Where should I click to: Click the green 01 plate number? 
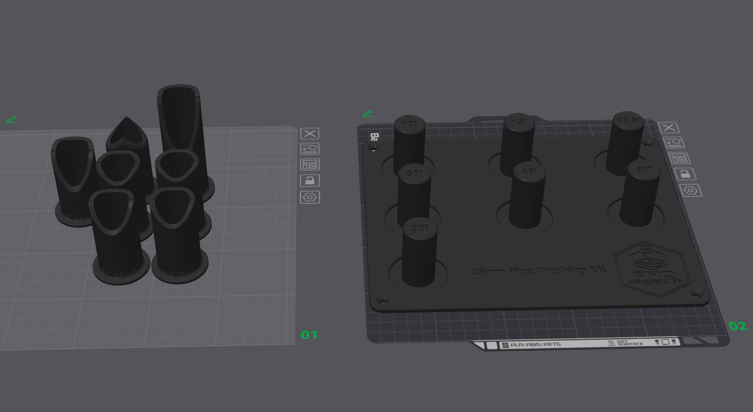(309, 335)
